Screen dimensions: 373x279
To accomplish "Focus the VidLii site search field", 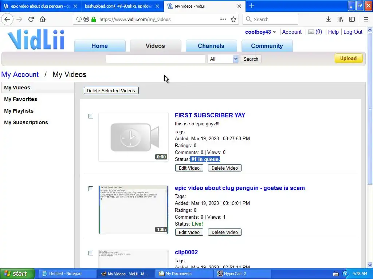I will coord(156,59).
